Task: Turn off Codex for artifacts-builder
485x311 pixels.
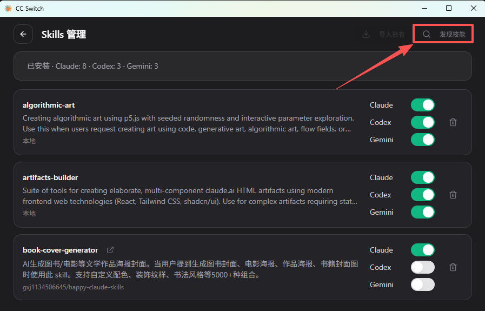Action: tap(422, 195)
